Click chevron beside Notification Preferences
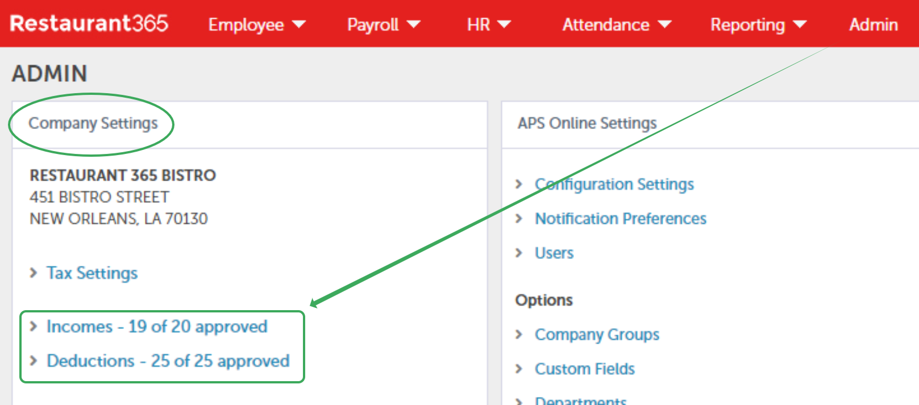Viewport: 919px width, 405px height. [x=518, y=218]
